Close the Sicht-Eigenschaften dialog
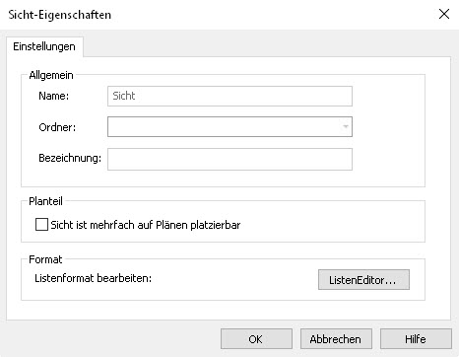The height and width of the screenshot is (357, 459). tap(444, 14)
